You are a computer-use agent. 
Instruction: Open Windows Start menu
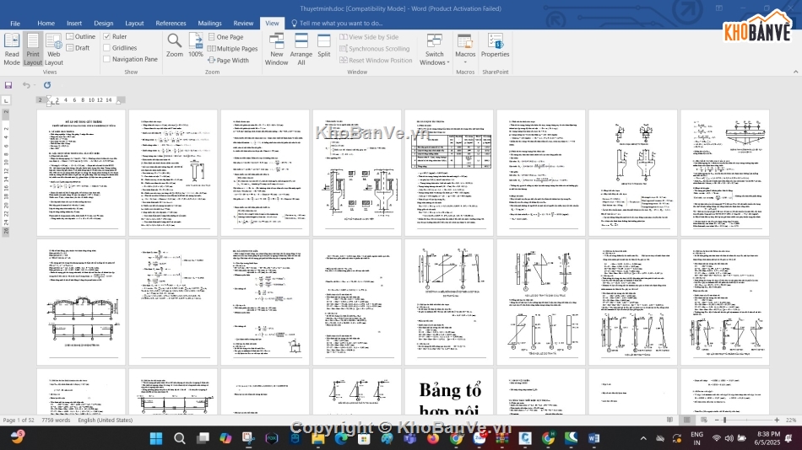[156, 438]
